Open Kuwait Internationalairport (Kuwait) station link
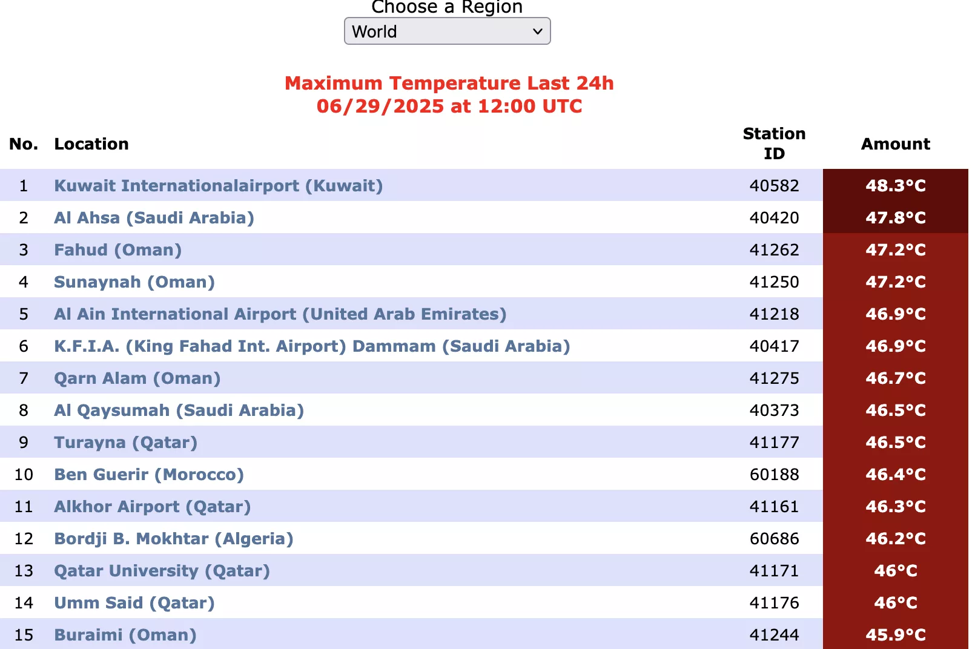The width and height of the screenshot is (975, 649). 219,185
